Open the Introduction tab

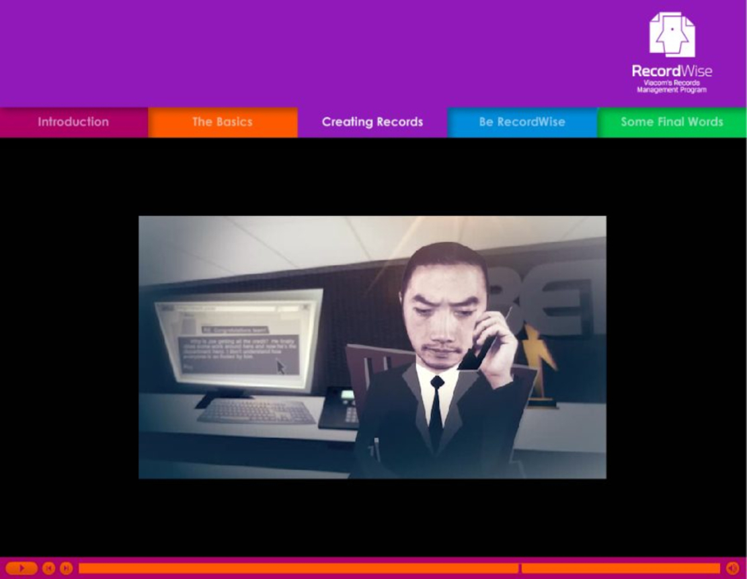tap(73, 122)
